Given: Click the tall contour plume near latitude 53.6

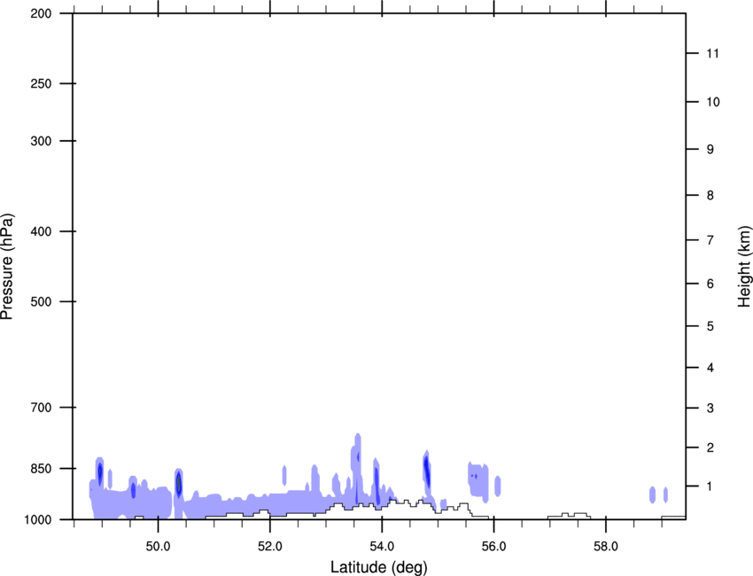Looking at the screenshot, I should [357, 469].
